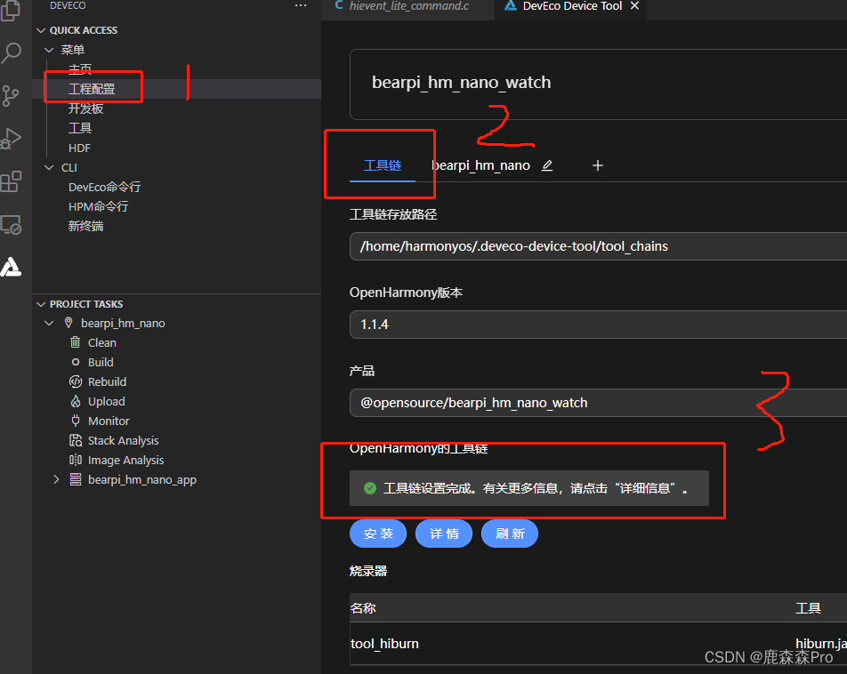This screenshot has height=674, width=847.
Task: Run the Monitor project task
Action: [x=109, y=421]
